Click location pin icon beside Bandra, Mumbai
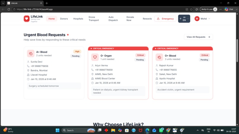239x134 pixels. (x=28, y=70)
